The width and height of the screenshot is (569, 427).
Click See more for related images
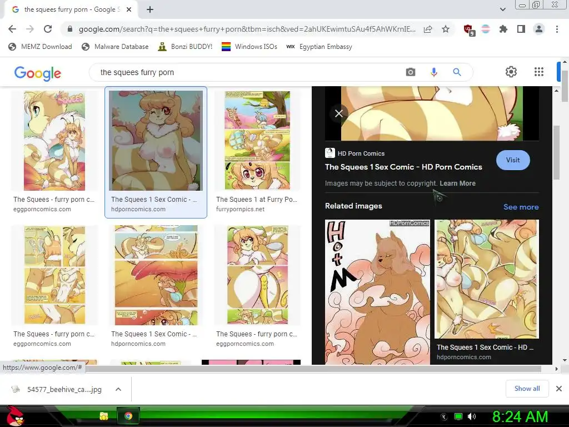click(521, 207)
